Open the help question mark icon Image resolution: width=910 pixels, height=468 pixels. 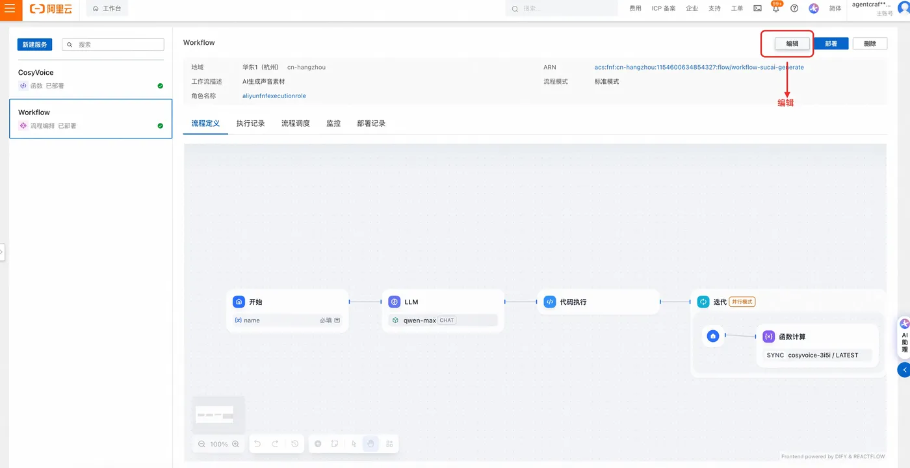(794, 8)
